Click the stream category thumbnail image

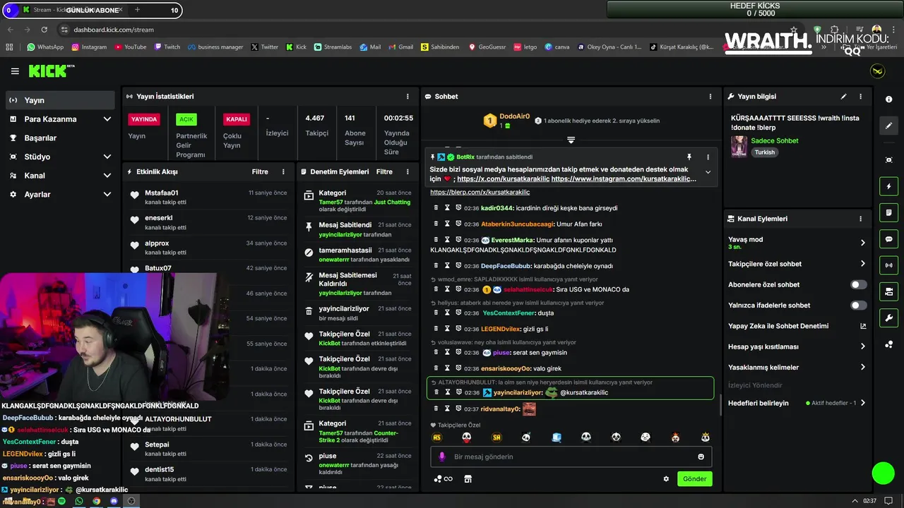click(739, 146)
